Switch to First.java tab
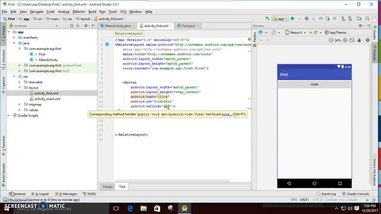Screen dimensions: 381x214 click(x=188, y=26)
